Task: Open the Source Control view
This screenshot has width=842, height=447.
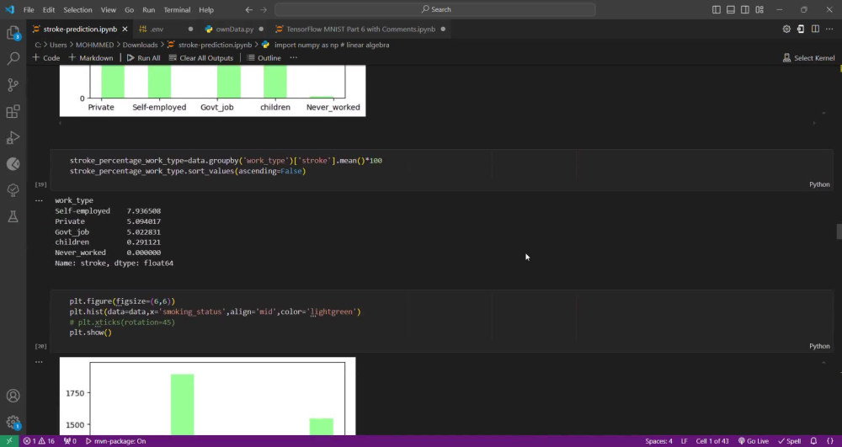Action: coord(13,85)
